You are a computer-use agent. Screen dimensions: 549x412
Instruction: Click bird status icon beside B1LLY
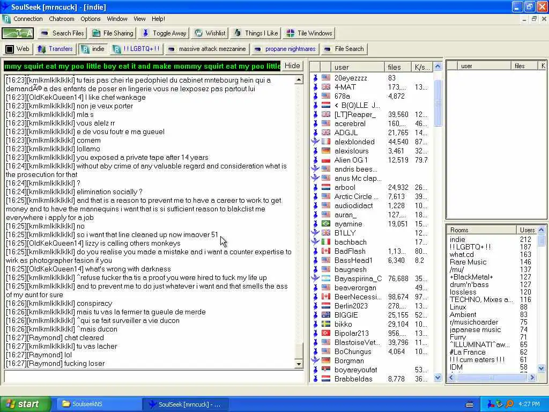[315, 233]
